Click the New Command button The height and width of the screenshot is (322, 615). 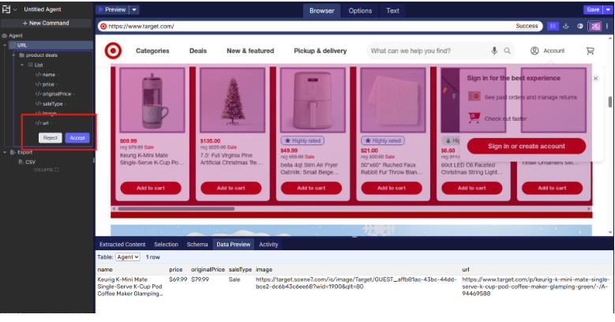point(49,23)
